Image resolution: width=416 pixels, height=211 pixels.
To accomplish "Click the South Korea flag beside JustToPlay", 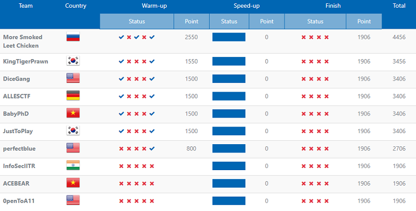I will [x=73, y=130].
